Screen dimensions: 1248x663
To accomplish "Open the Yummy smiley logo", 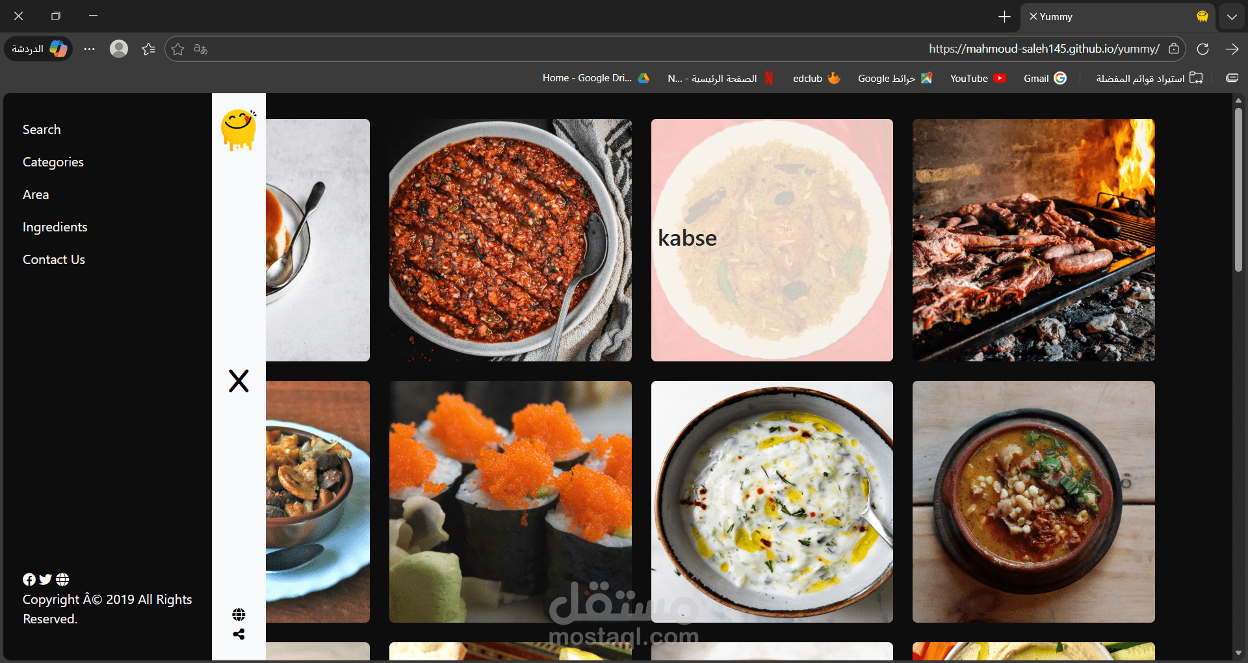I will (239, 129).
